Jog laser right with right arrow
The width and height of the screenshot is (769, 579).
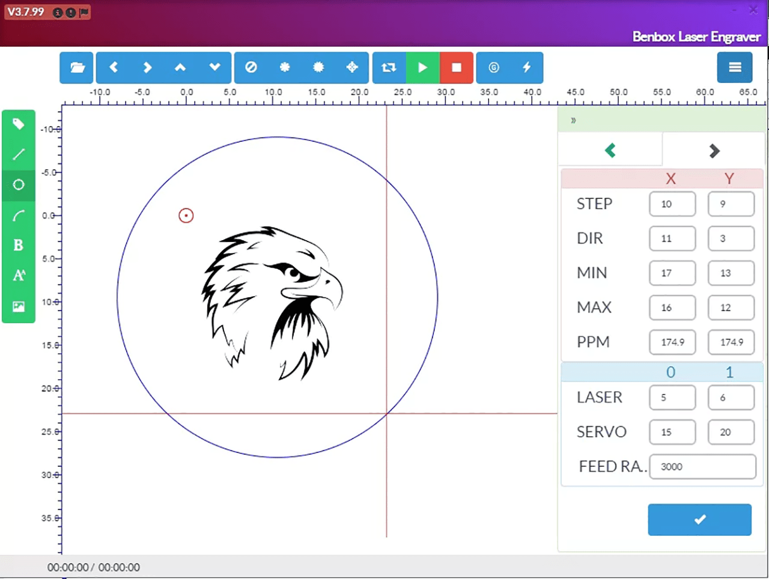point(147,67)
